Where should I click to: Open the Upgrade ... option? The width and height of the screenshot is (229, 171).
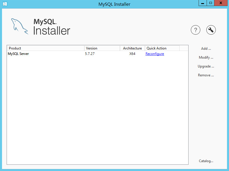tap(206, 66)
